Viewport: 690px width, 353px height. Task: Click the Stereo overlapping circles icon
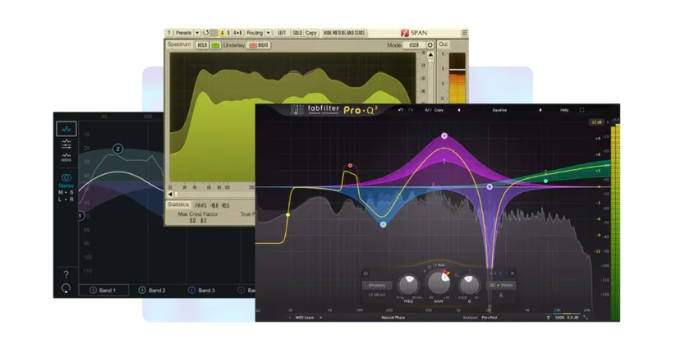(x=67, y=177)
